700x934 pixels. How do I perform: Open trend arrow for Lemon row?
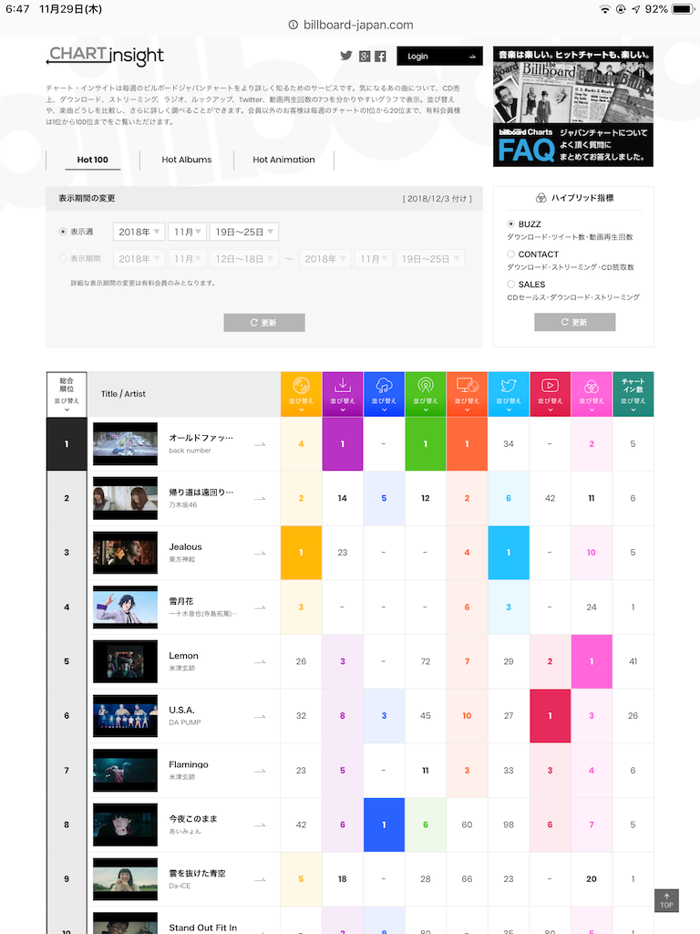point(260,662)
